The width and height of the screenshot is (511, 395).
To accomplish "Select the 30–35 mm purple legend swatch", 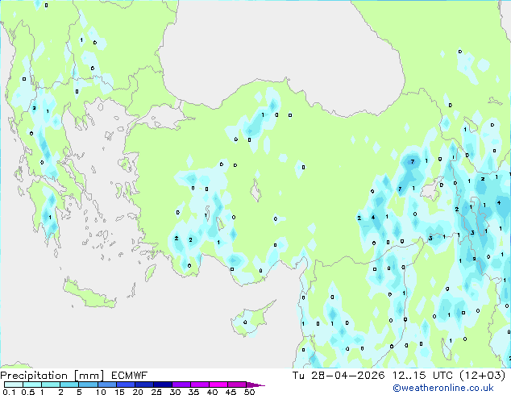I will coord(181,385).
